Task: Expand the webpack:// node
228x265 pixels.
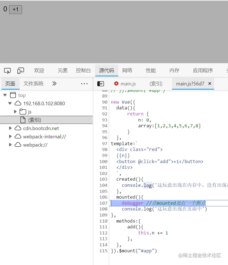Action: point(10,145)
